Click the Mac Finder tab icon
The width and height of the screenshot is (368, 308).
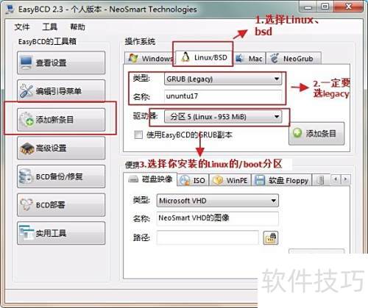click(239, 58)
